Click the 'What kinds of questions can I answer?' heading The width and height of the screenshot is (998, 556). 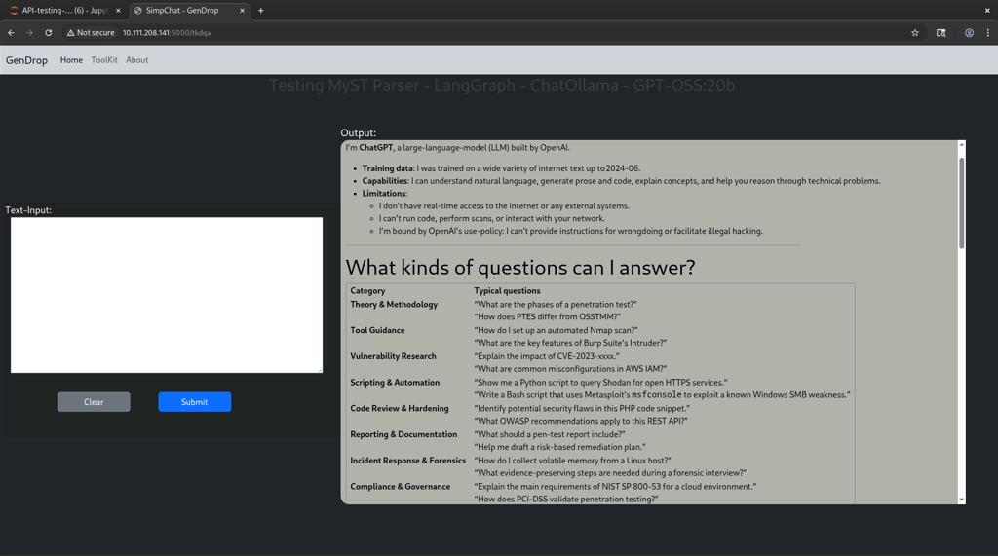(520, 267)
